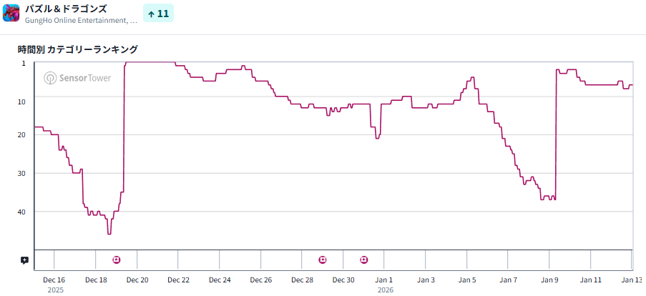
Task: Select the Jan 5 date label
Action: (x=467, y=280)
